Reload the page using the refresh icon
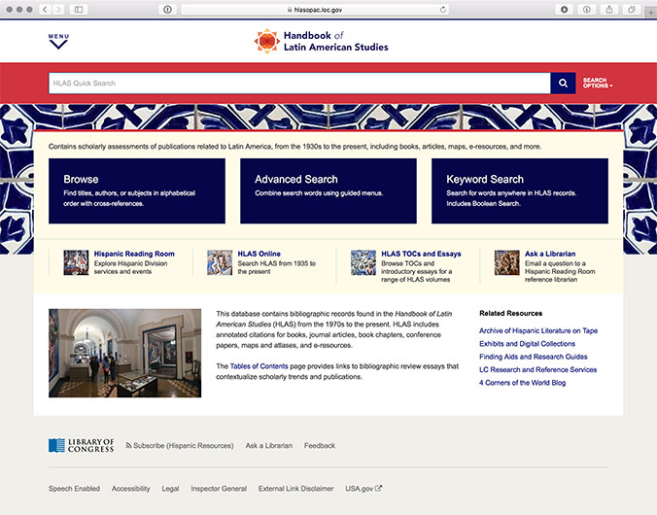Image resolution: width=657 pixels, height=515 pixels. [444, 9]
